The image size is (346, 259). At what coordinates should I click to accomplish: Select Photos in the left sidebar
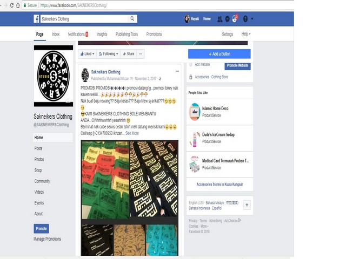[x=39, y=159]
